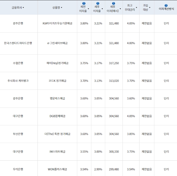Select 행운박스예금 product name
Viewport: 177px width, 176px height.
click(57, 98)
